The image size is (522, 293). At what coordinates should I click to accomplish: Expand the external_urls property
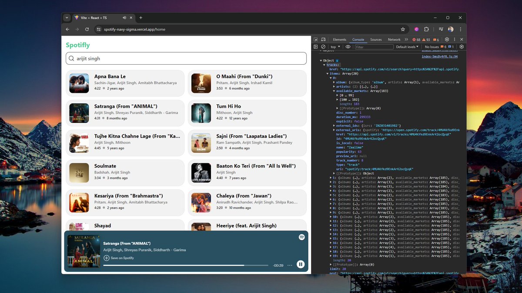[334, 130]
